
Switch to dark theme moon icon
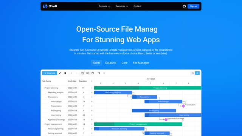192,73
